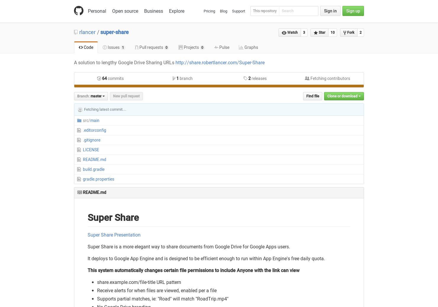The width and height of the screenshot is (438, 307).
Task: Open the README.md file link
Action: 94,160
